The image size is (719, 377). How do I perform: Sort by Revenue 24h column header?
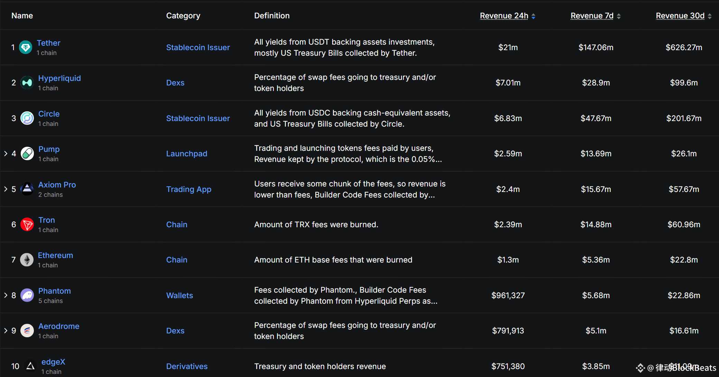tap(504, 16)
